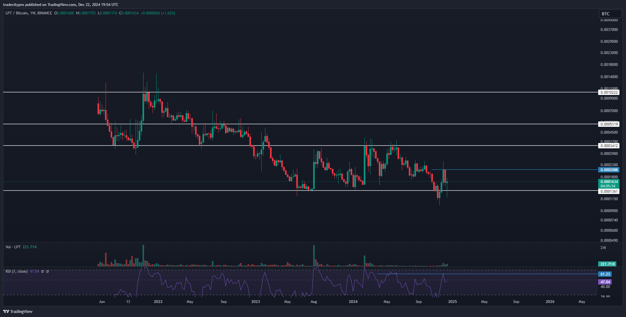Click the RSI legend value 47.04

pyautogui.click(x=34, y=271)
